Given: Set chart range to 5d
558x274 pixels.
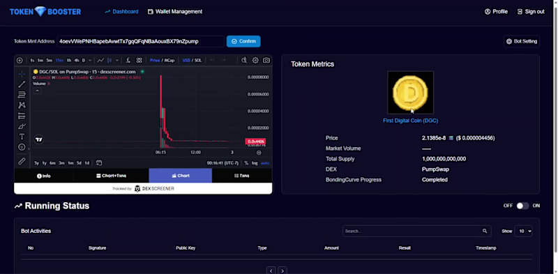Looking at the screenshot, I should coord(79,163).
